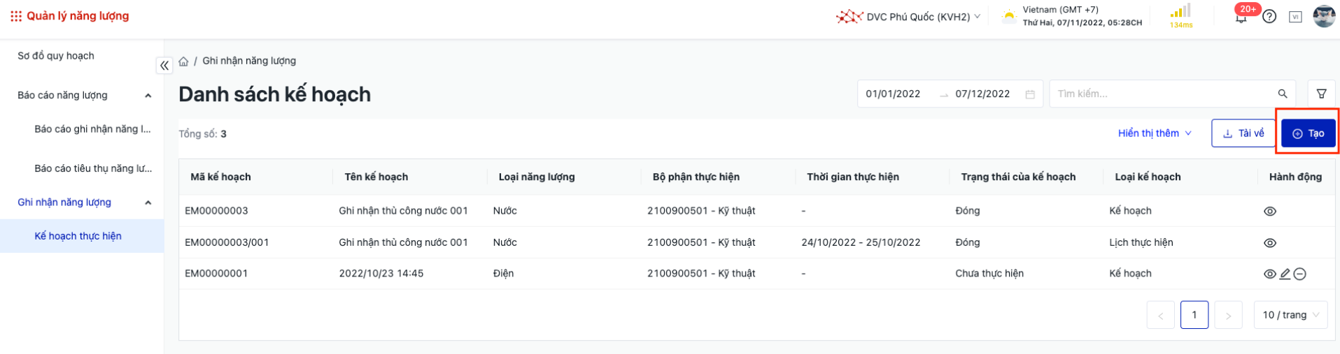The width and height of the screenshot is (1340, 354).
Task: Open the 10 / trang page size selector
Action: coord(1290,315)
